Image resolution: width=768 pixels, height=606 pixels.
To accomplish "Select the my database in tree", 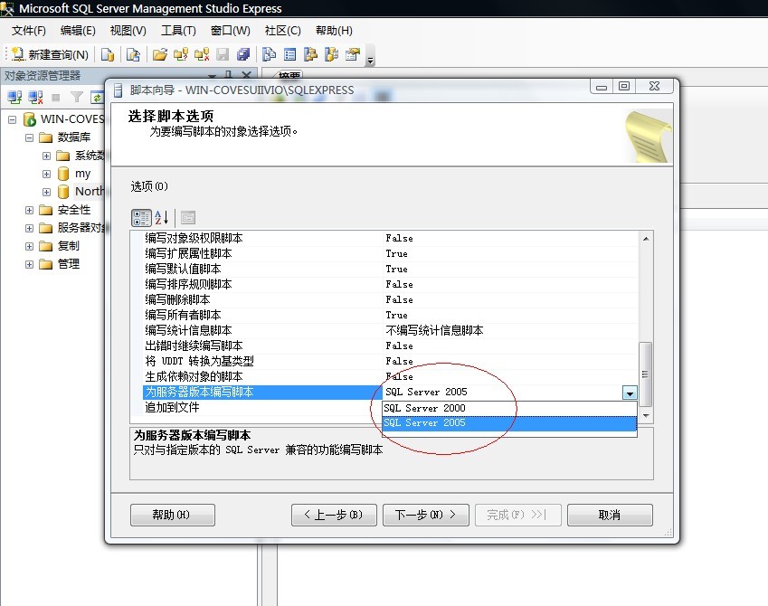I will (83, 174).
